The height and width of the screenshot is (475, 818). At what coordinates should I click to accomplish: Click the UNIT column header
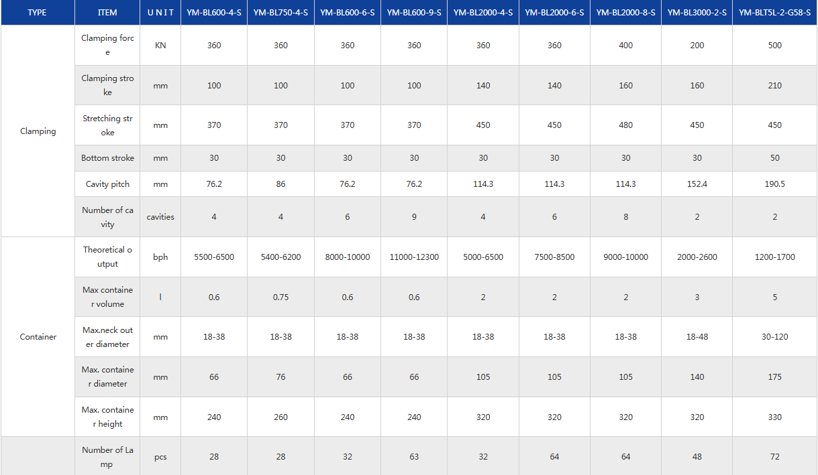click(160, 13)
